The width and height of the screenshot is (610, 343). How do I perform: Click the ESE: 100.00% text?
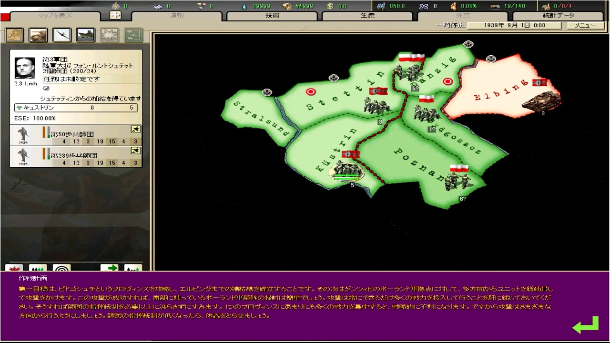click(x=35, y=118)
